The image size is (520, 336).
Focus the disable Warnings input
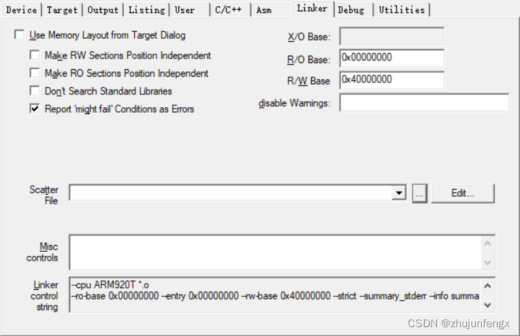tap(424, 102)
